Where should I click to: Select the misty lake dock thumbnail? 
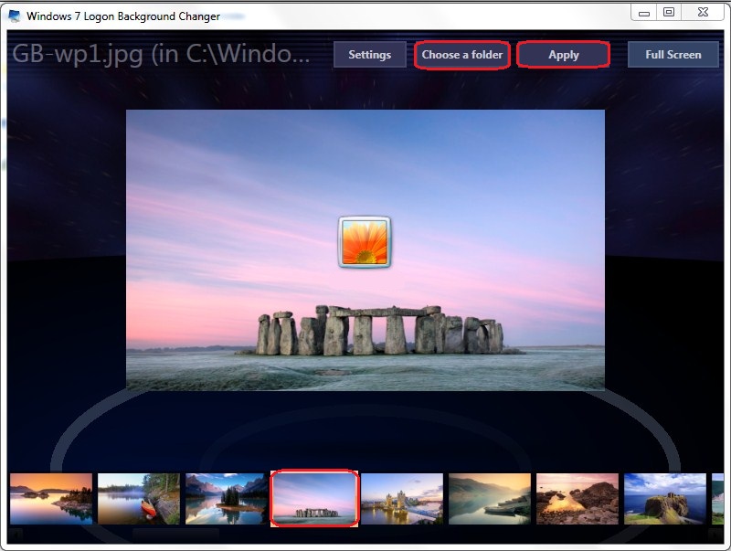[x=490, y=499]
